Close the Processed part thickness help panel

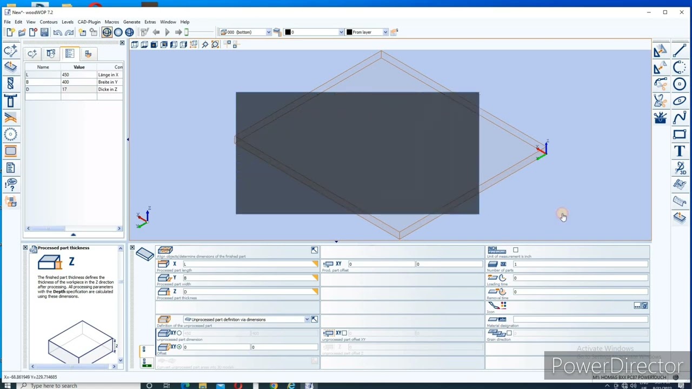click(x=25, y=248)
